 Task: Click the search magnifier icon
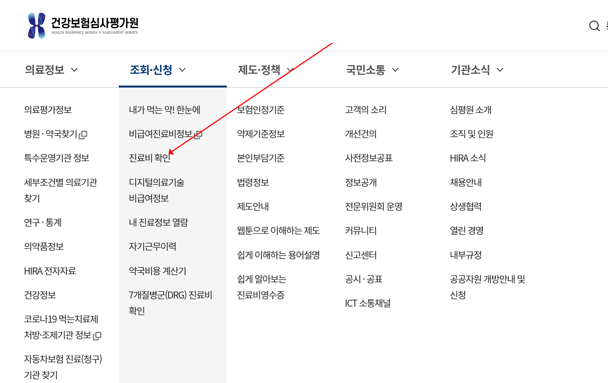pos(594,26)
